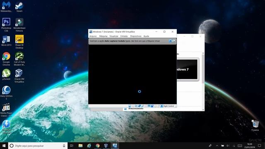Open Glary Utilities 5 desktop shortcut
Viewport: 265px width, 149px height.
coord(6,93)
